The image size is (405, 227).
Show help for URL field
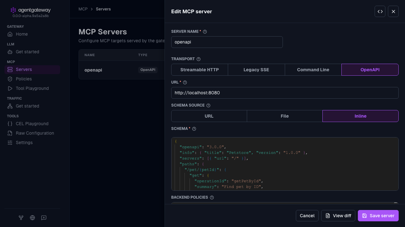[185, 82]
